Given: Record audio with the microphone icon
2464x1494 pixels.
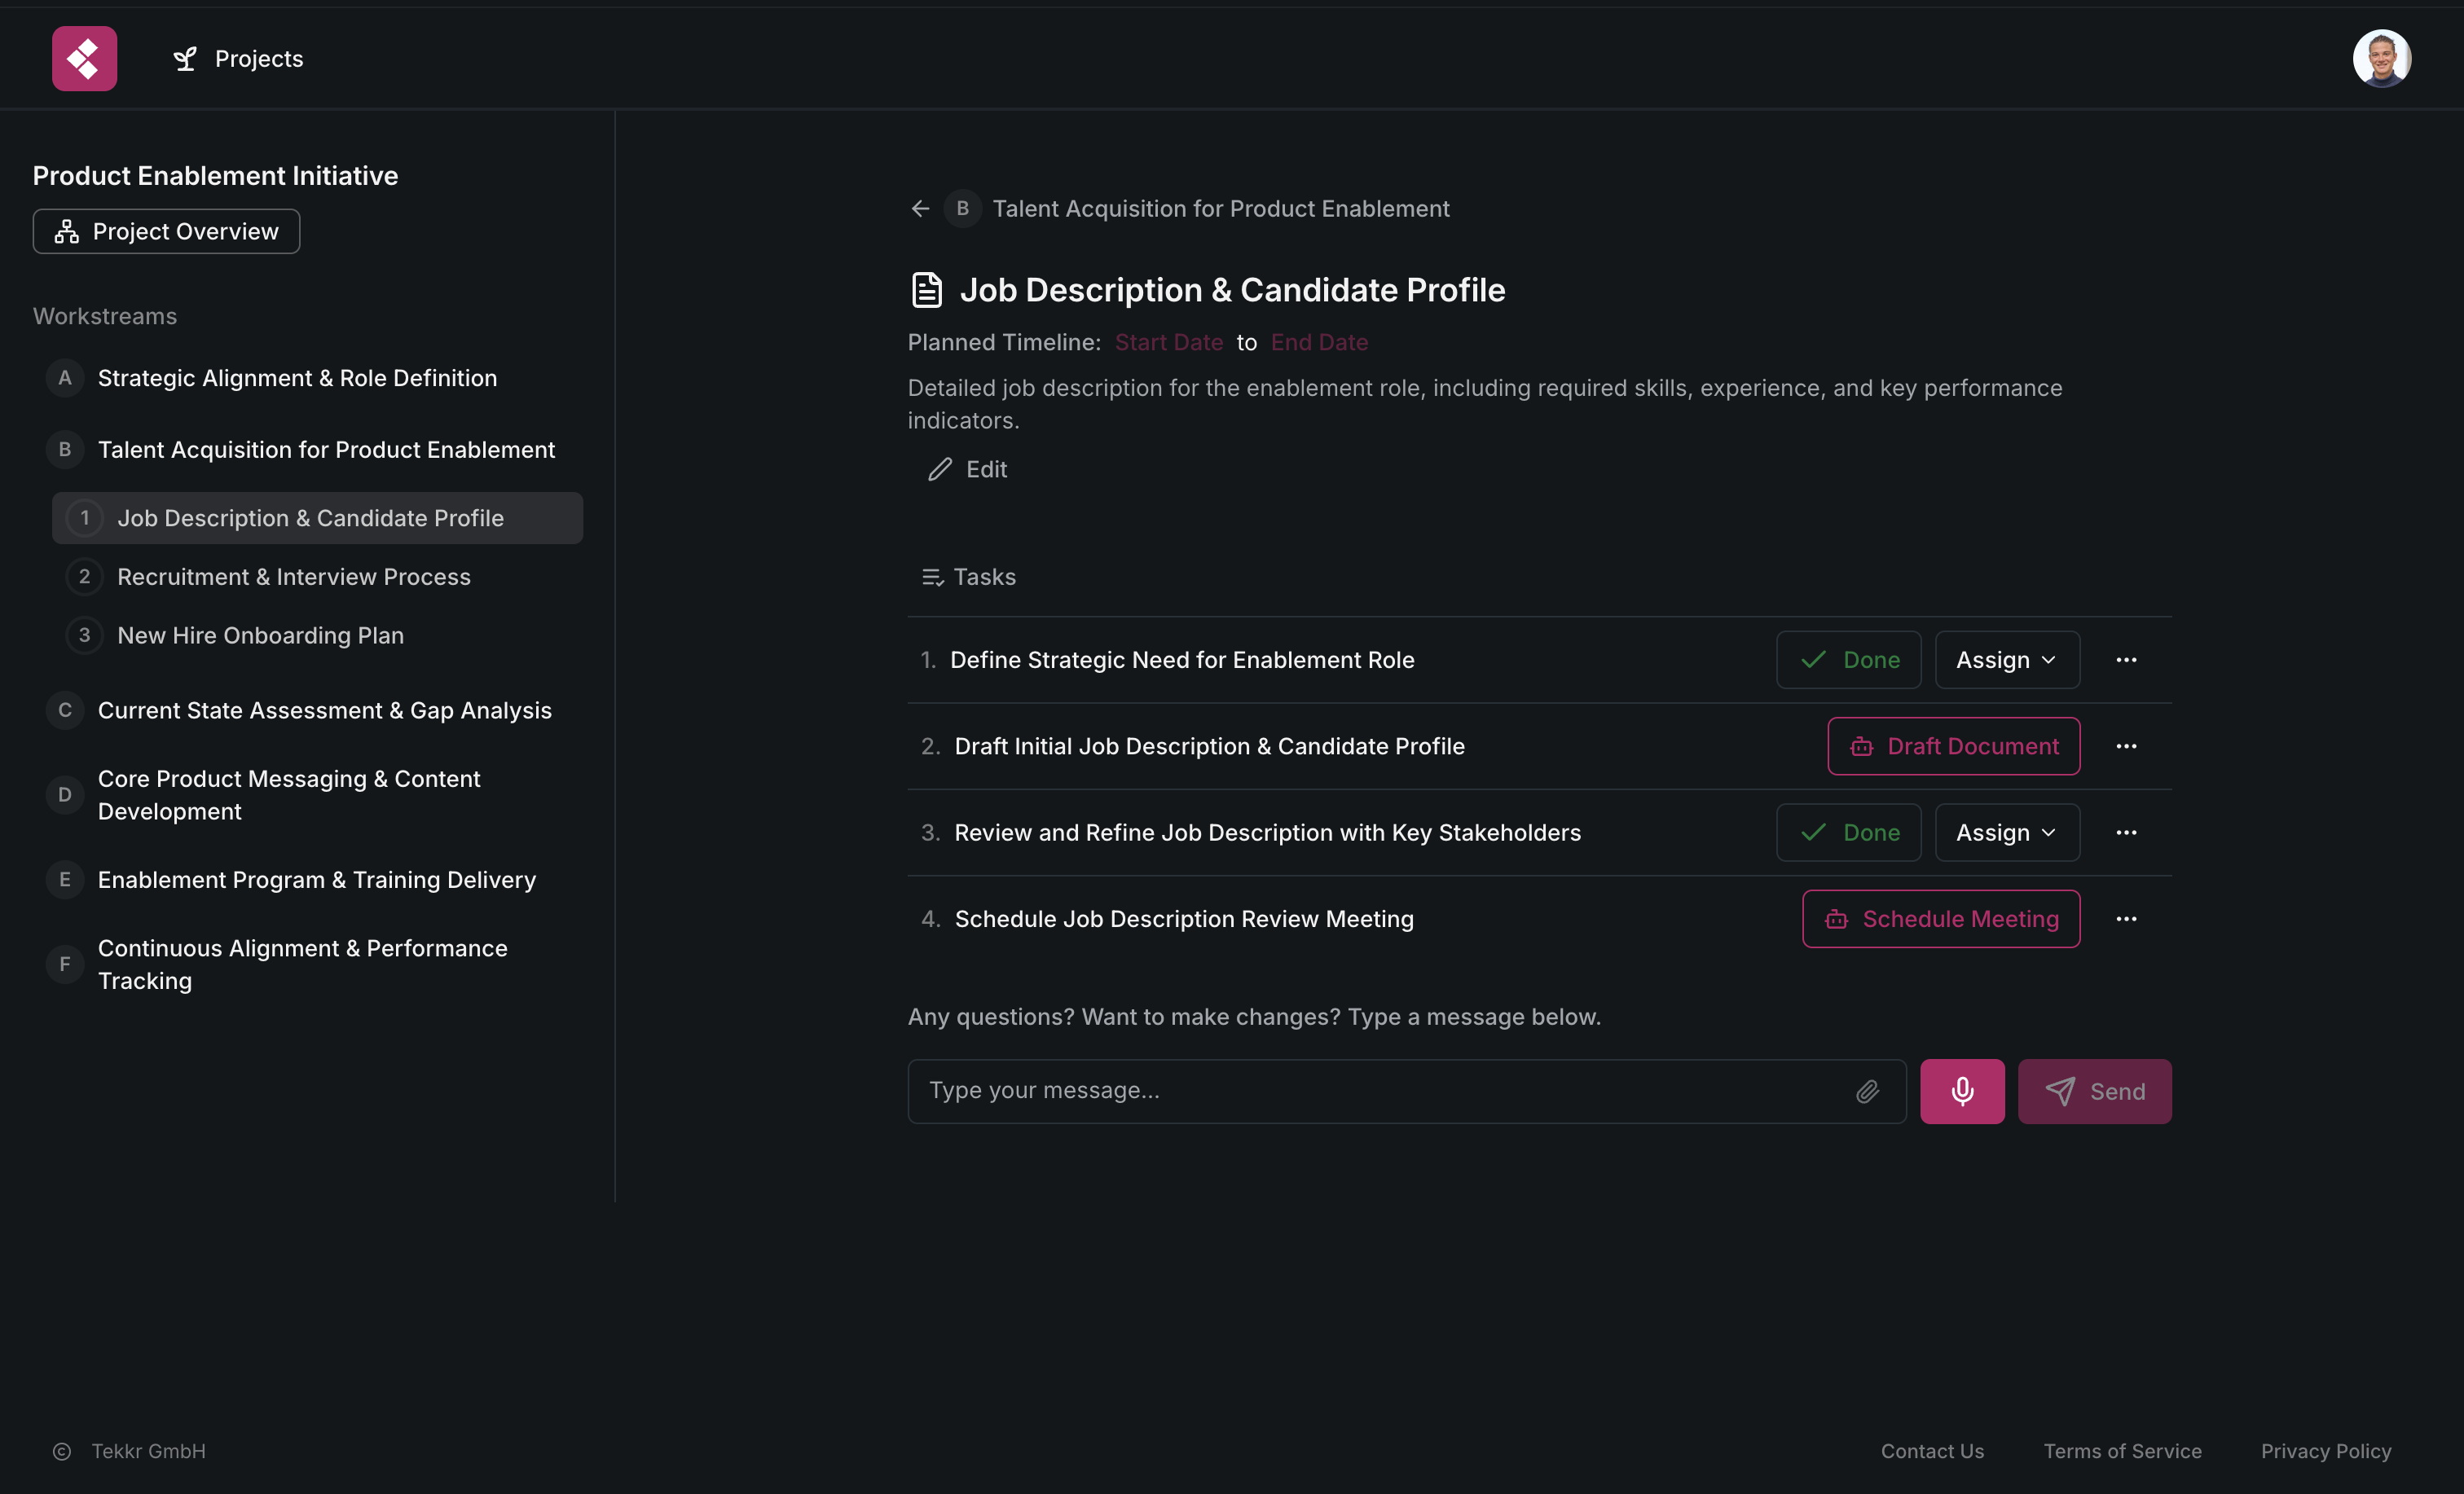Looking at the screenshot, I should (1962, 1091).
